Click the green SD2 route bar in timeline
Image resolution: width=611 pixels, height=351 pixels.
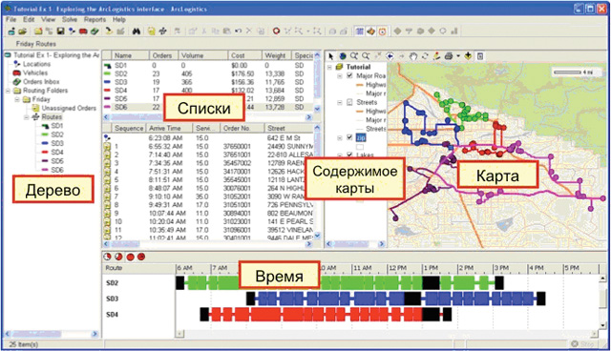coord(339,282)
